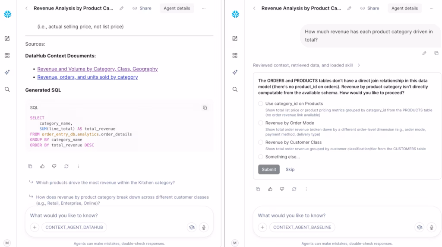Share conversation from right window
This screenshot has width=442, height=247.
(369, 8)
